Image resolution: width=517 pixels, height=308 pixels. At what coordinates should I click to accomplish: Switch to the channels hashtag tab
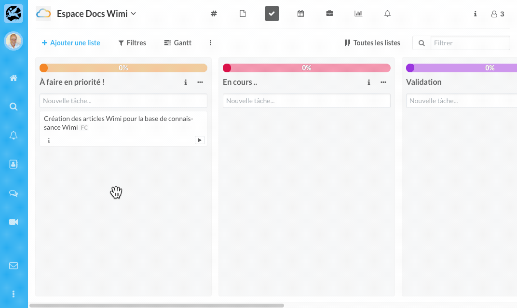[x=214, y=14]
